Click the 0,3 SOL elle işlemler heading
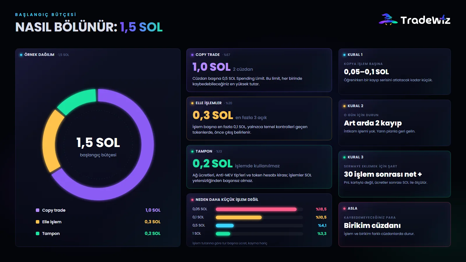Image resolution: width=466 pixels, height=262 pixels. (x=213, y=115)
